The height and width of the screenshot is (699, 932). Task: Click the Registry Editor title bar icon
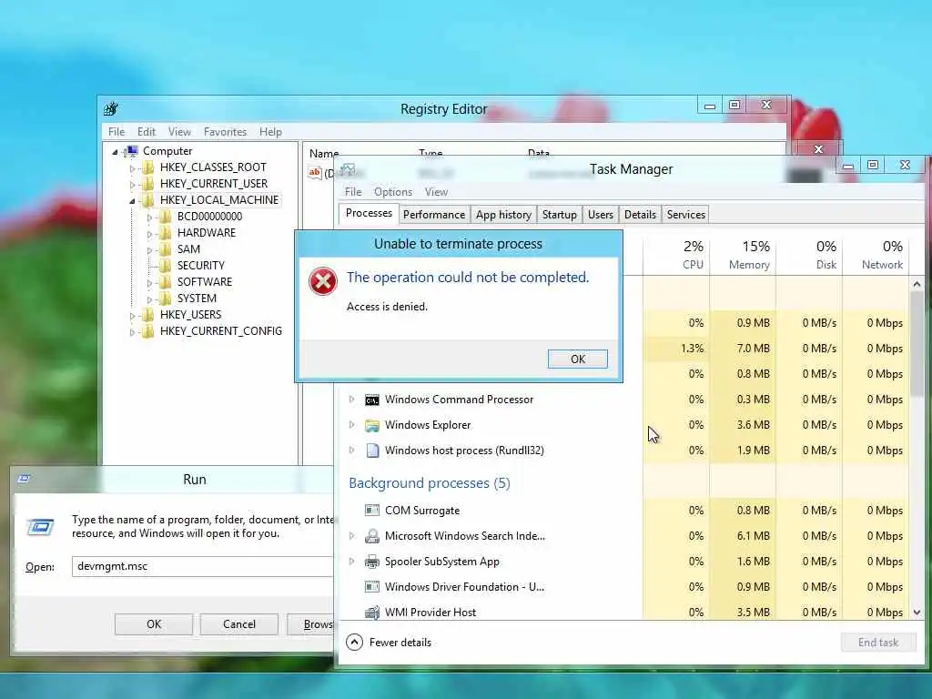pyautogui.click(x=111, y=109)
